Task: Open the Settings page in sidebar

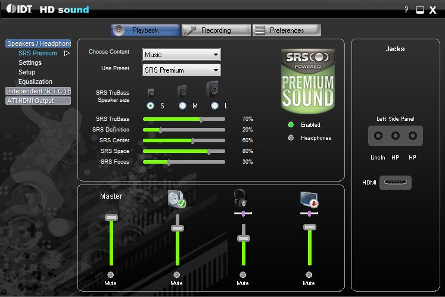Action: coord(30,62)
